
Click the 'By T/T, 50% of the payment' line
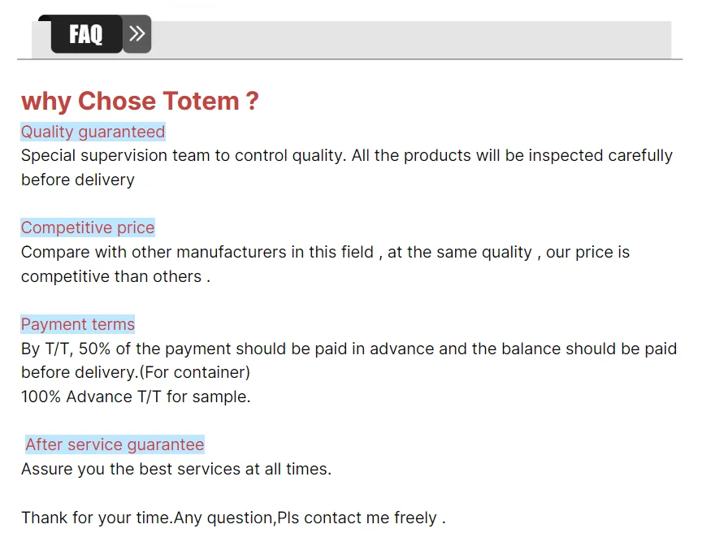point(349,349)
